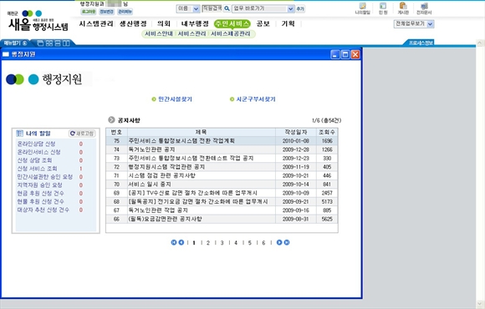Click the staff search input field
485x309 pixels.
click(x=212, y=8)
